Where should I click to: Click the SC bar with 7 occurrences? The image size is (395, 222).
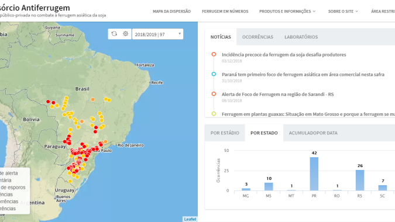pos(382,188)
